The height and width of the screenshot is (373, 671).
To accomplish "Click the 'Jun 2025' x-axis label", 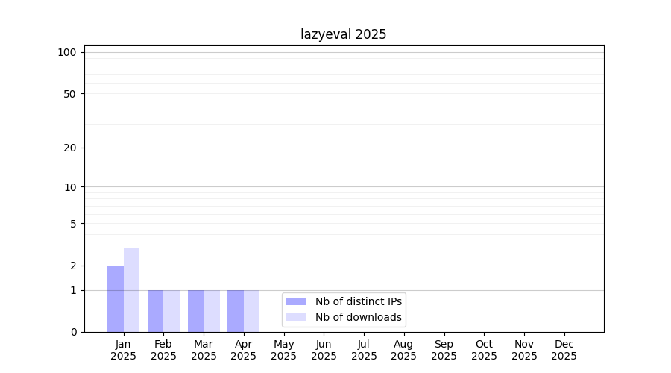I will tap(324, 350).
